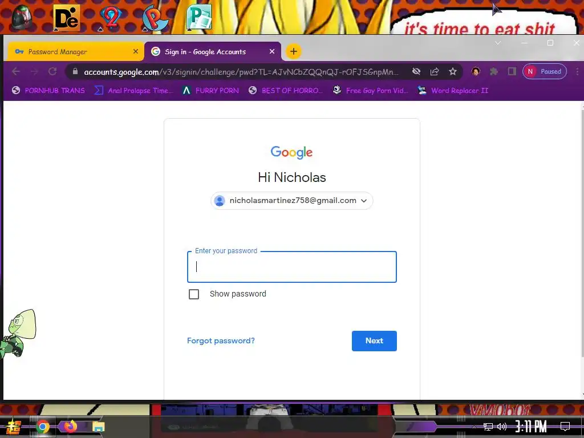Image resolution: width=584 pixels, height=438 pixels.
Task: Expand the tab search chevron
Action: 497,43
